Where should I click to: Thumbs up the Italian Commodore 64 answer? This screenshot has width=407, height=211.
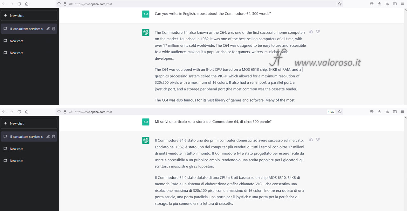click(311, 140)
